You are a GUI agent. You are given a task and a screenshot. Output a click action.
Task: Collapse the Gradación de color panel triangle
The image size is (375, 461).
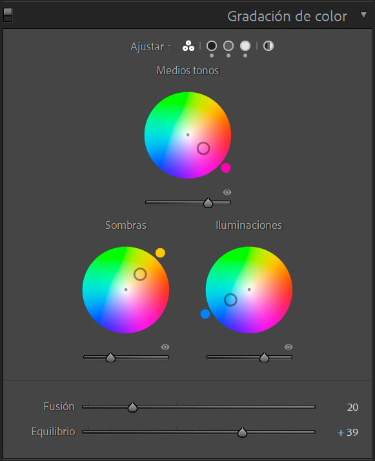tap(364, 15)
